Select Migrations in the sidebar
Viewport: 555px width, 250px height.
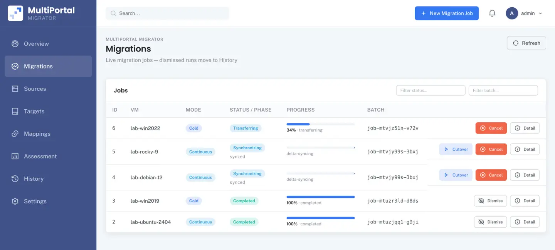pos(48,66)
